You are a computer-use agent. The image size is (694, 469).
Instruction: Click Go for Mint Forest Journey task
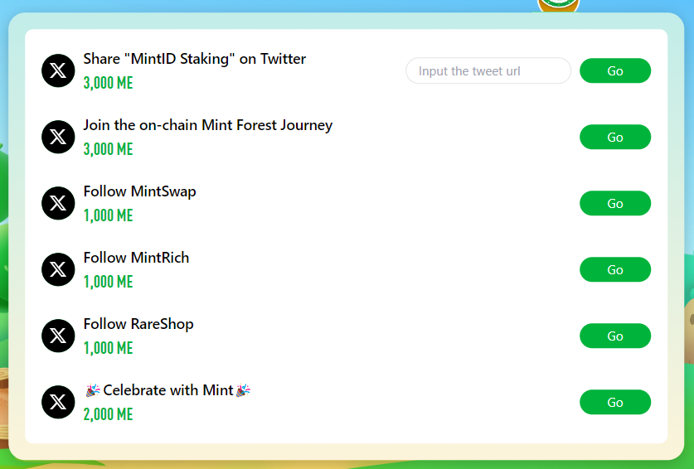pyautogui.click(x=615, y=138)
